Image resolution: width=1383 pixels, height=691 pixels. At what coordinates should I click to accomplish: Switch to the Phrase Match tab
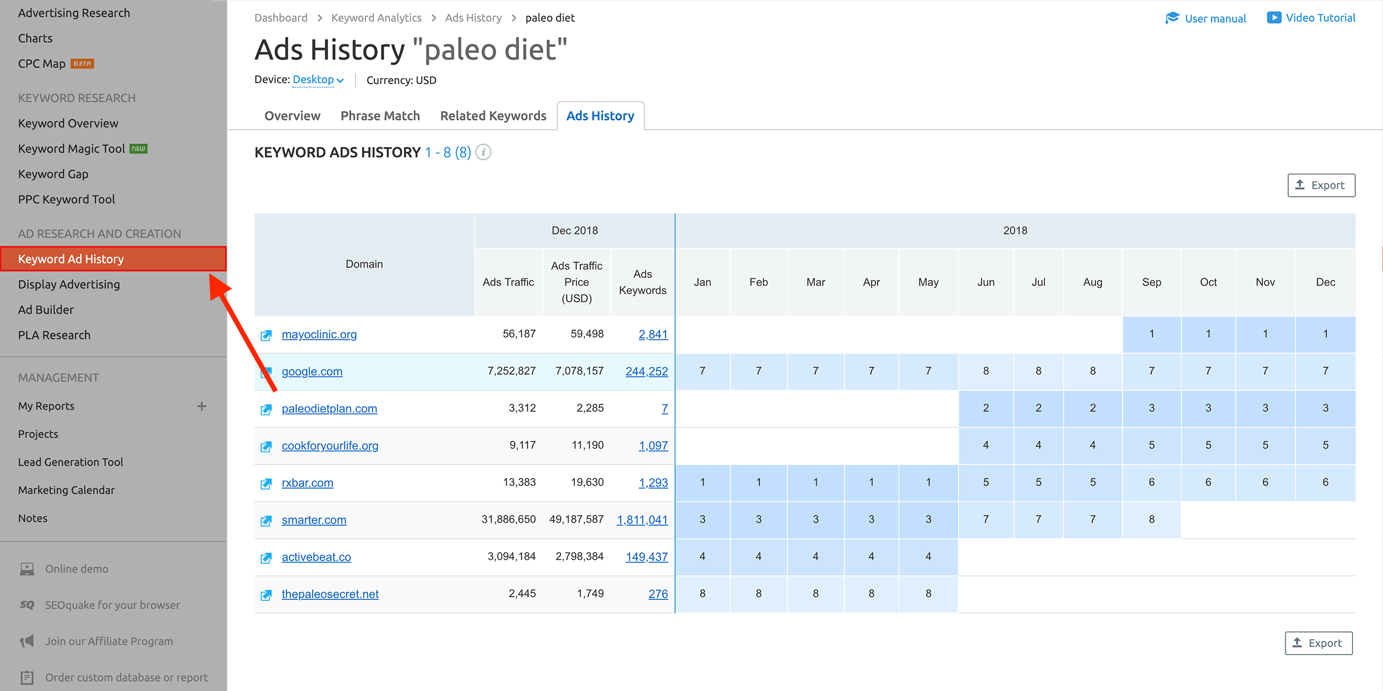(380, 116)
